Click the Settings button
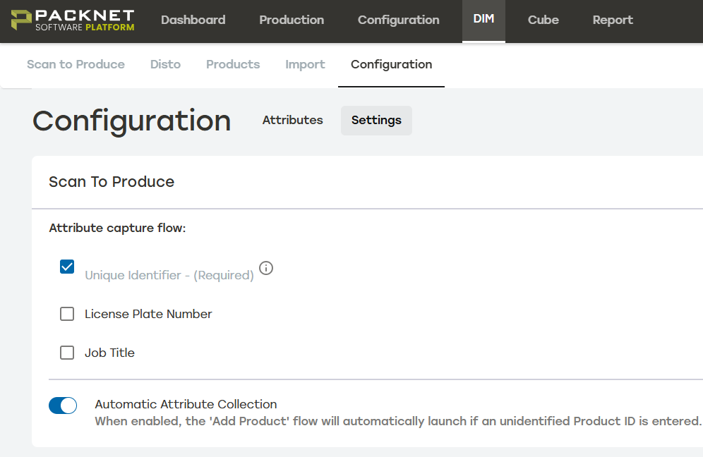The height and width of the screenshot is (457, 703). pyautogui.click(x=376, y=120)
